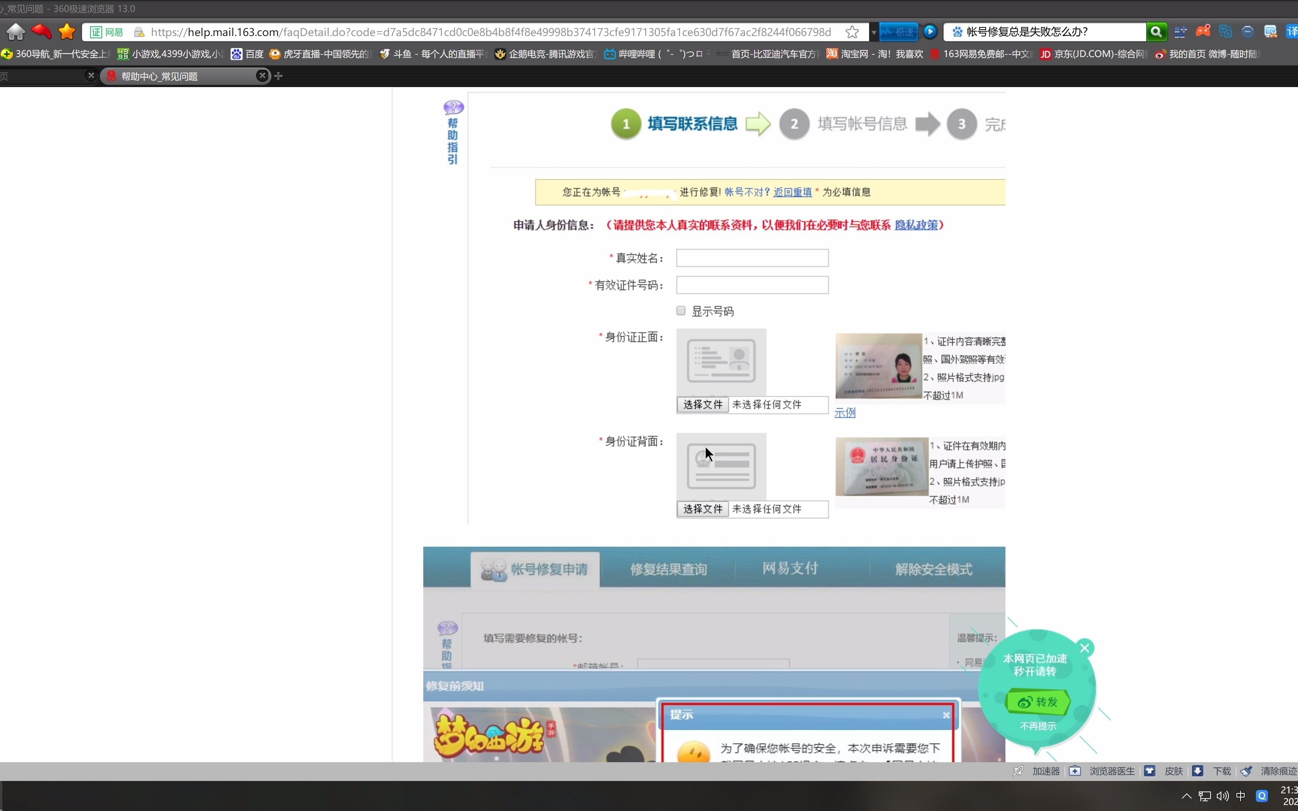The image size is (1298, 811).
Task: Click the game center gamepad icon
Action: (x=1203, y=32)
